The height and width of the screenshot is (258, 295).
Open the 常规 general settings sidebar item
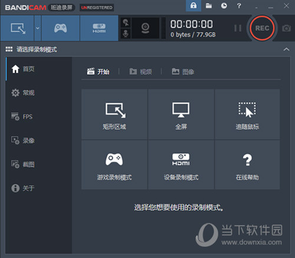pyautogui.click(x=39, y=93)
